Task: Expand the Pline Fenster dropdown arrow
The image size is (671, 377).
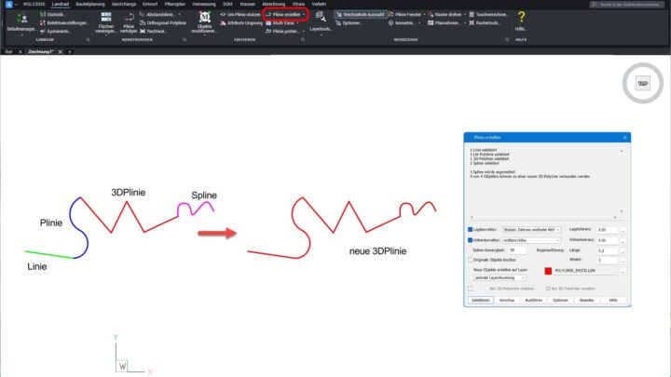Action: [x=425, y=15]
